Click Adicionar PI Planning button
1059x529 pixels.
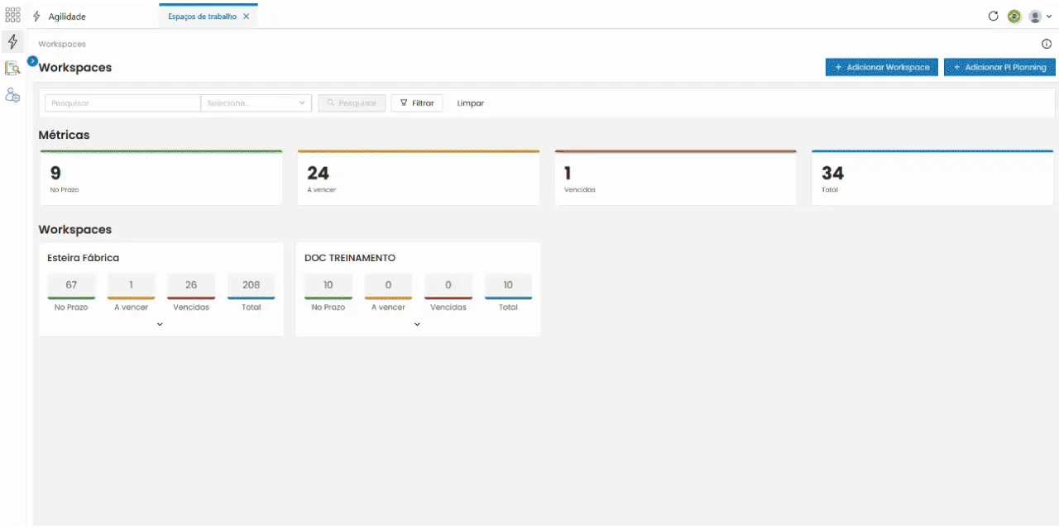[999, 67]
